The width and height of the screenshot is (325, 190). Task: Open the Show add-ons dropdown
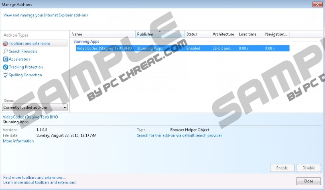pos(35,108)
